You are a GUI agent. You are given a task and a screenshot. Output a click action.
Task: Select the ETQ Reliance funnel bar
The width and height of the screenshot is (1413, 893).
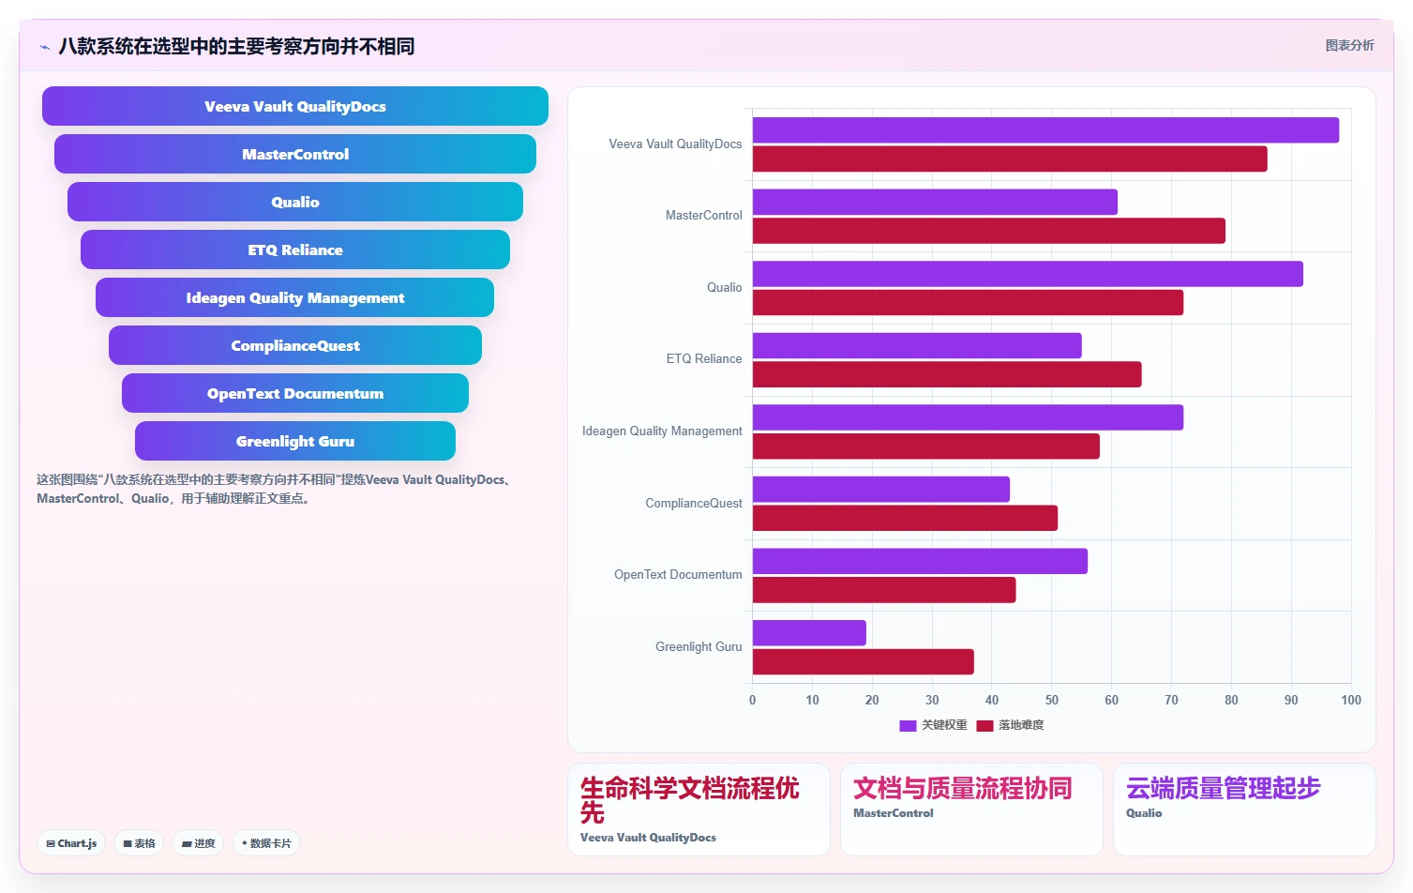[295, 250]
